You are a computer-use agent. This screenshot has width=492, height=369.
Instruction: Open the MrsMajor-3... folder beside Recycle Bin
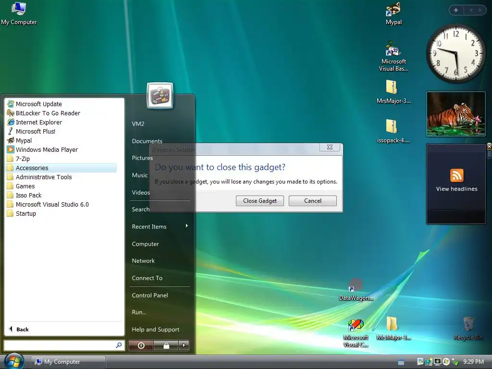(x=394, y=329)
